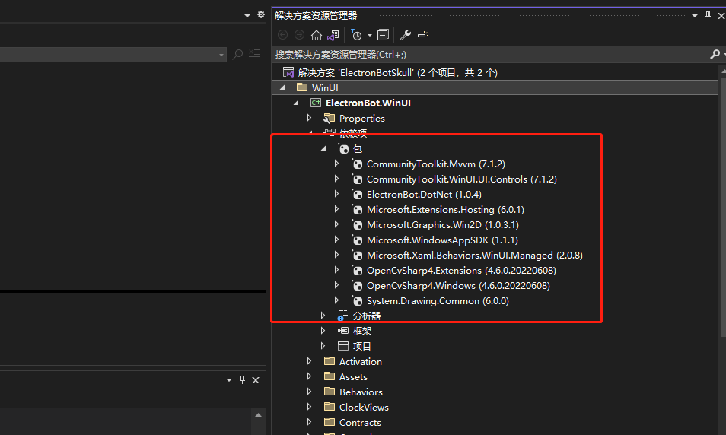Select Microsoft.Graphics.Win2D (1.0.3.1)
This screenshot has height=435, width=726.
click(443, 225)
